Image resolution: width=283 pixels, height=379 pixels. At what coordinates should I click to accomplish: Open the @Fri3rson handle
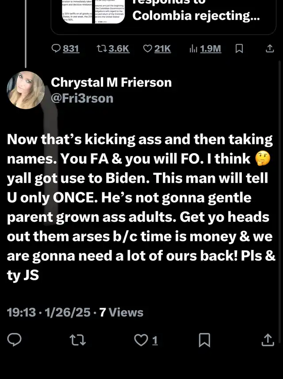pyautogui.click(x=82, y=98)
